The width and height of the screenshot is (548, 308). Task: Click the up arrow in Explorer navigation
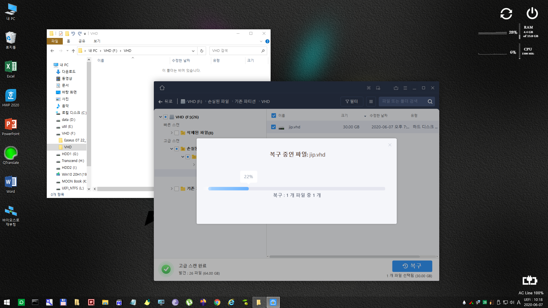(73, 51)
